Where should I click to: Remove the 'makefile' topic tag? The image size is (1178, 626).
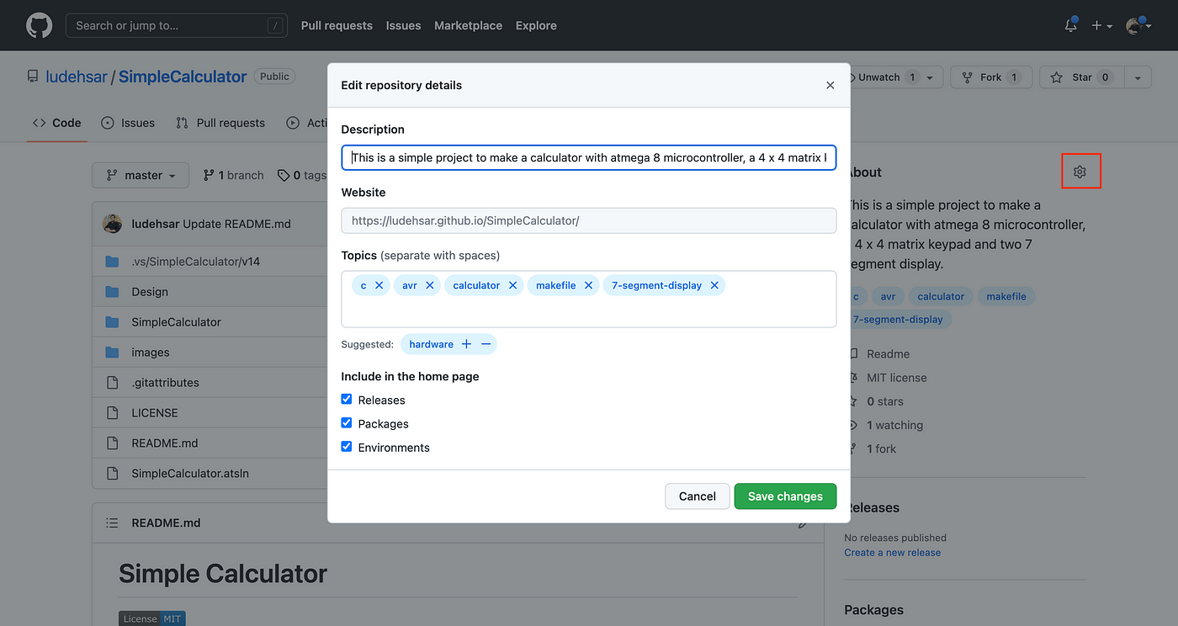click(x=588, y=285)
